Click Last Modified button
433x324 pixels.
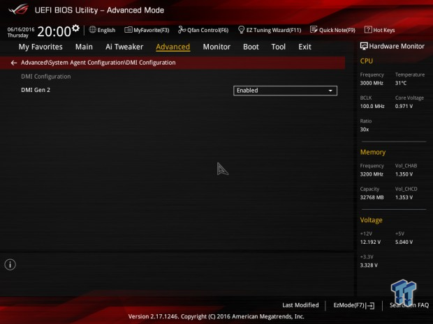(300, 305)
